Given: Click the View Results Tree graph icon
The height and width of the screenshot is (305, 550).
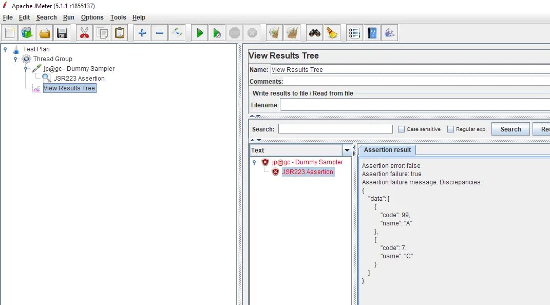Looking at the screenshot, I should (36, 88).
